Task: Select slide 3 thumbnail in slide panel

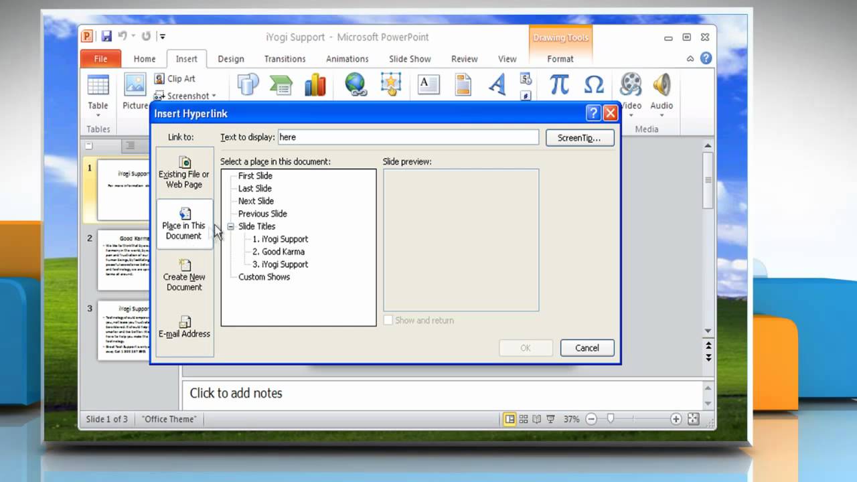Action: tap(123, 330)
